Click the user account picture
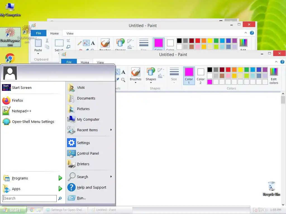The height and width of the screenshot is (214, 286). (x=10, y=73)
